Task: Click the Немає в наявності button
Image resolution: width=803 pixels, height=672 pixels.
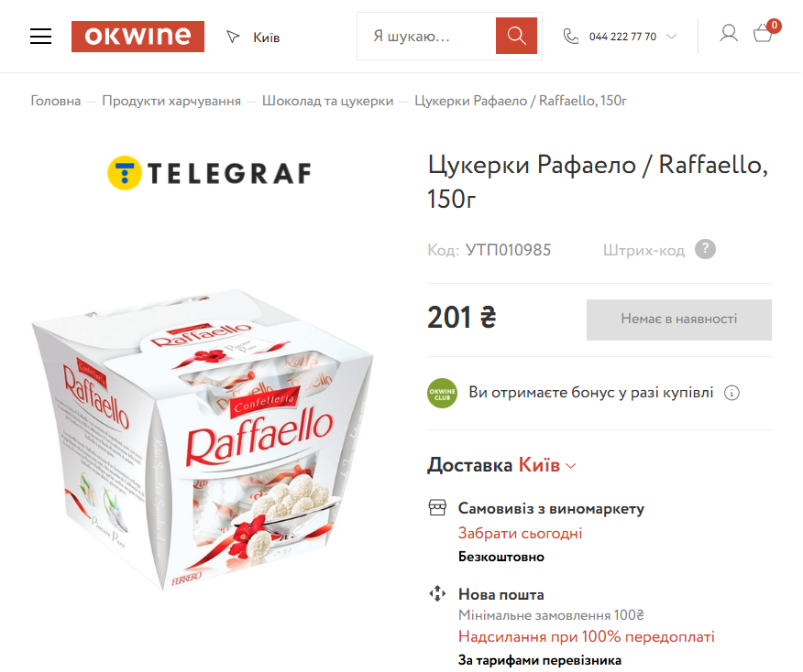Action: 679,320
